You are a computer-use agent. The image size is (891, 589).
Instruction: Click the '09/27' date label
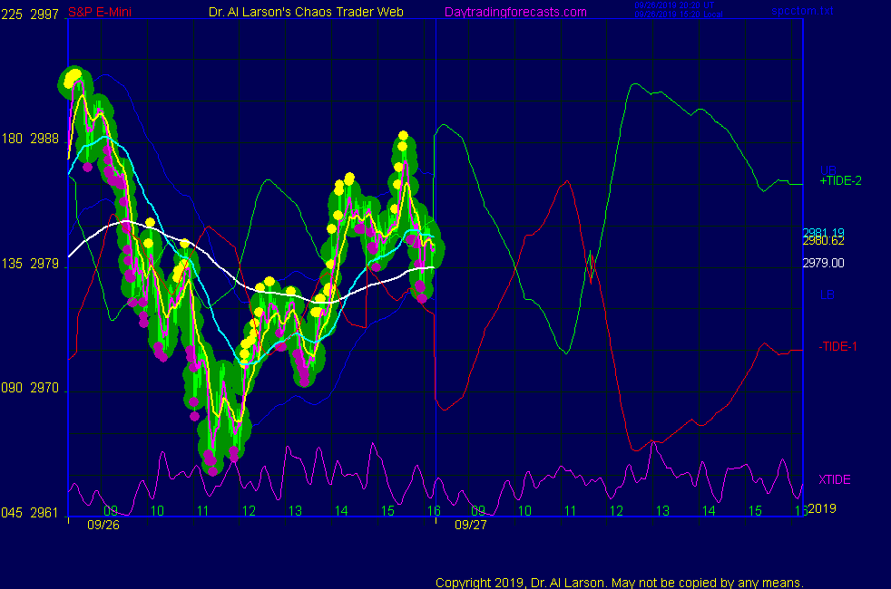[x=471, y=525]
